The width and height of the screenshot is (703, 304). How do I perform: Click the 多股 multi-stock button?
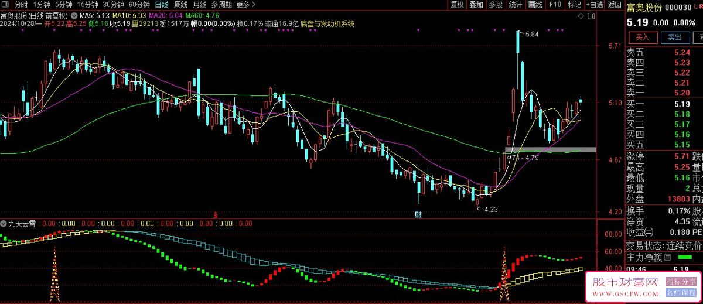tap(496, 5)
